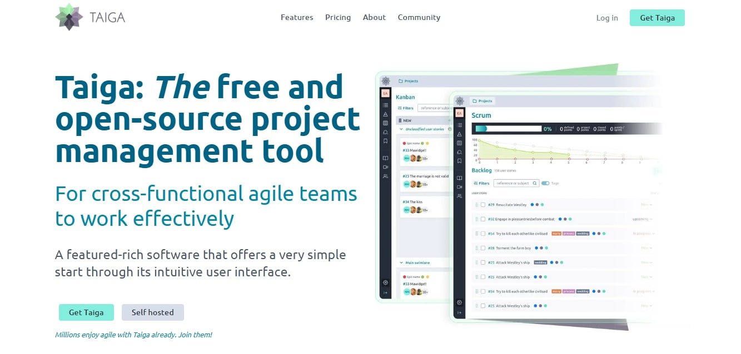Check the checkbox for #32 Engage in pleasantries
The width and height of the screenshot is (741, 354).
482,219
